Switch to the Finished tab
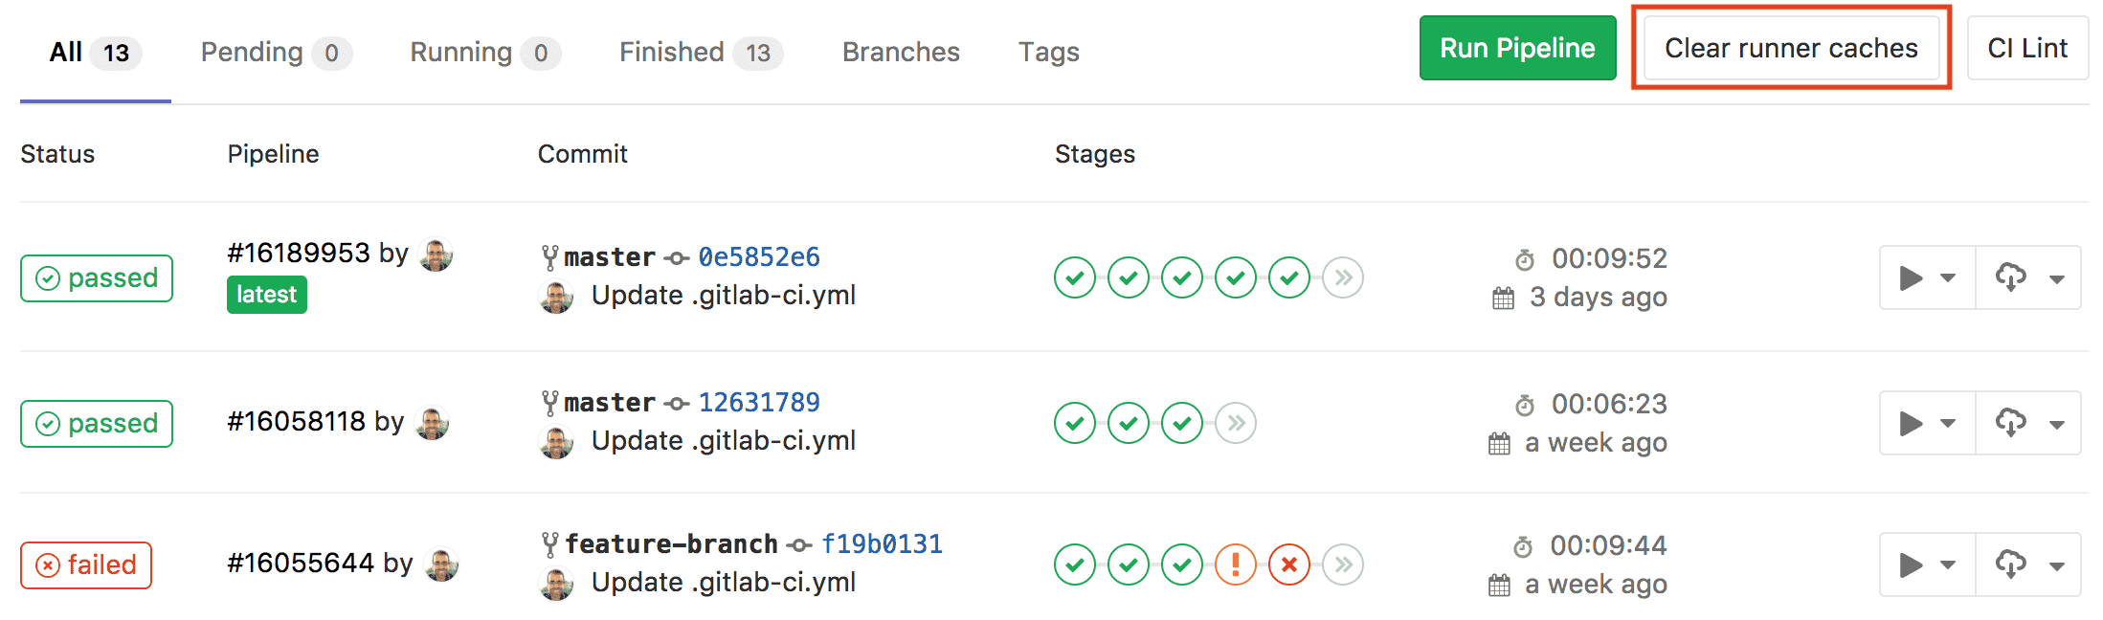The width and height of the screenshot is (2103, 620). coord(700,53)
